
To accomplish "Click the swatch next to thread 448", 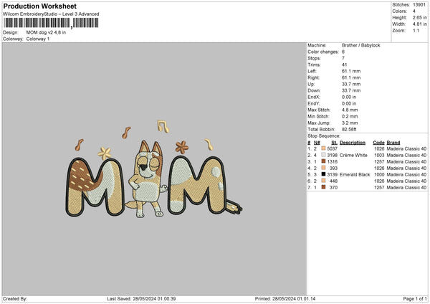I will coord(323,181).
